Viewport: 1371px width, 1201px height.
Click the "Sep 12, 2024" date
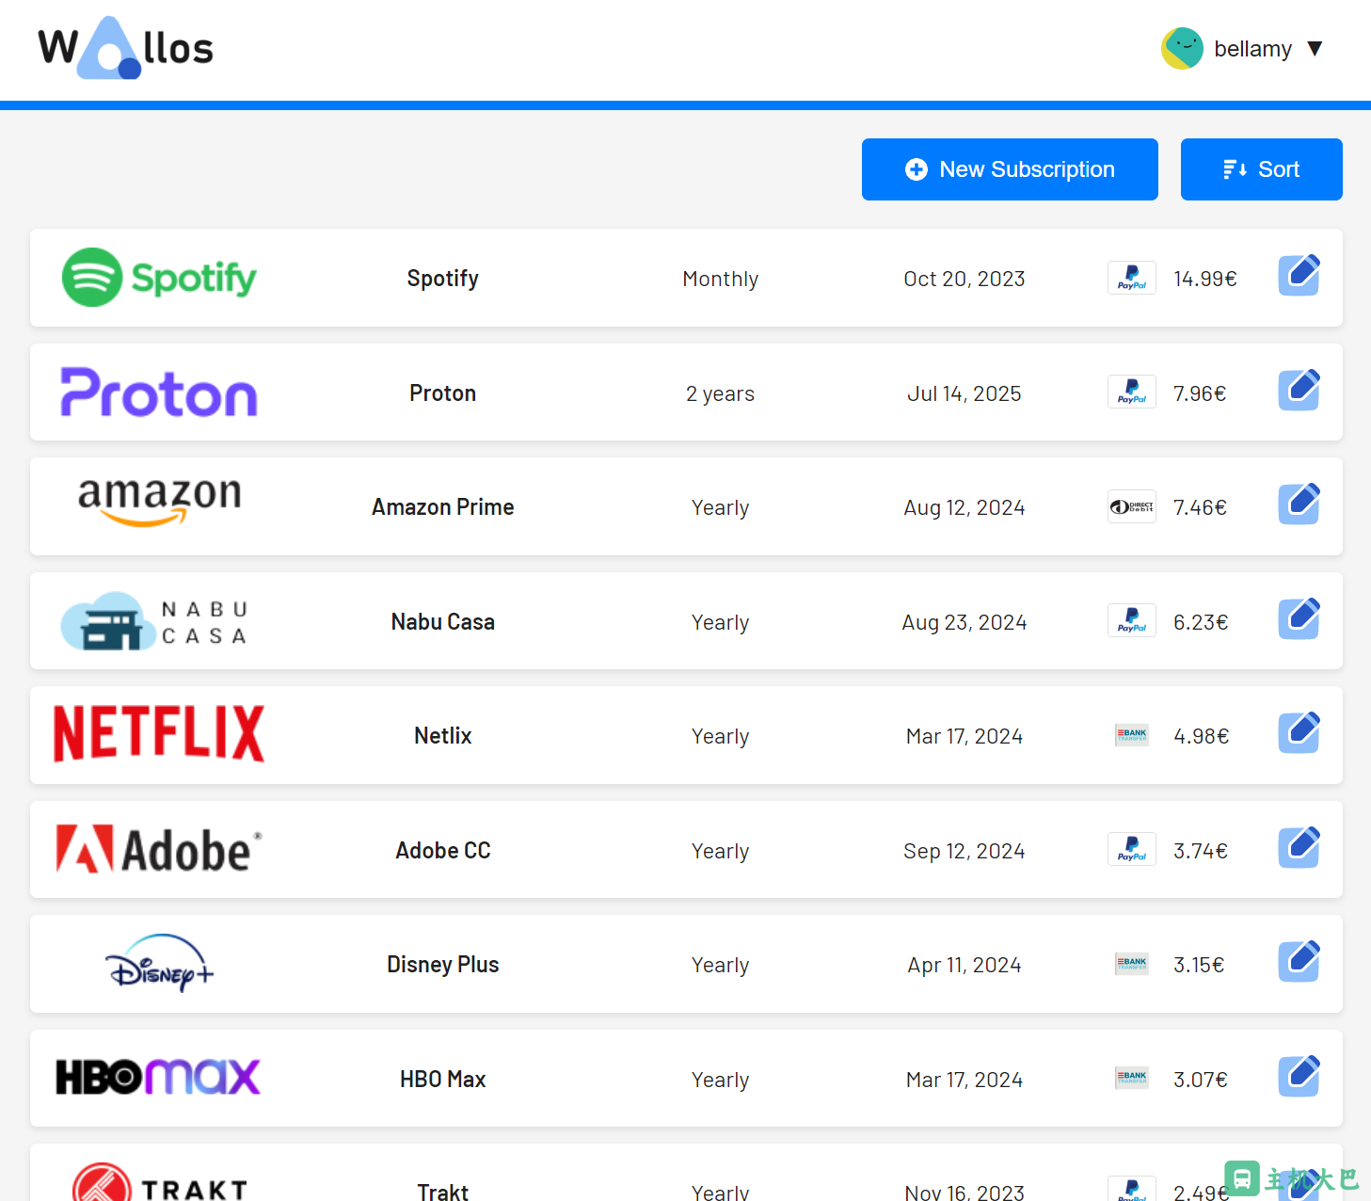click(x=964, y=852)
